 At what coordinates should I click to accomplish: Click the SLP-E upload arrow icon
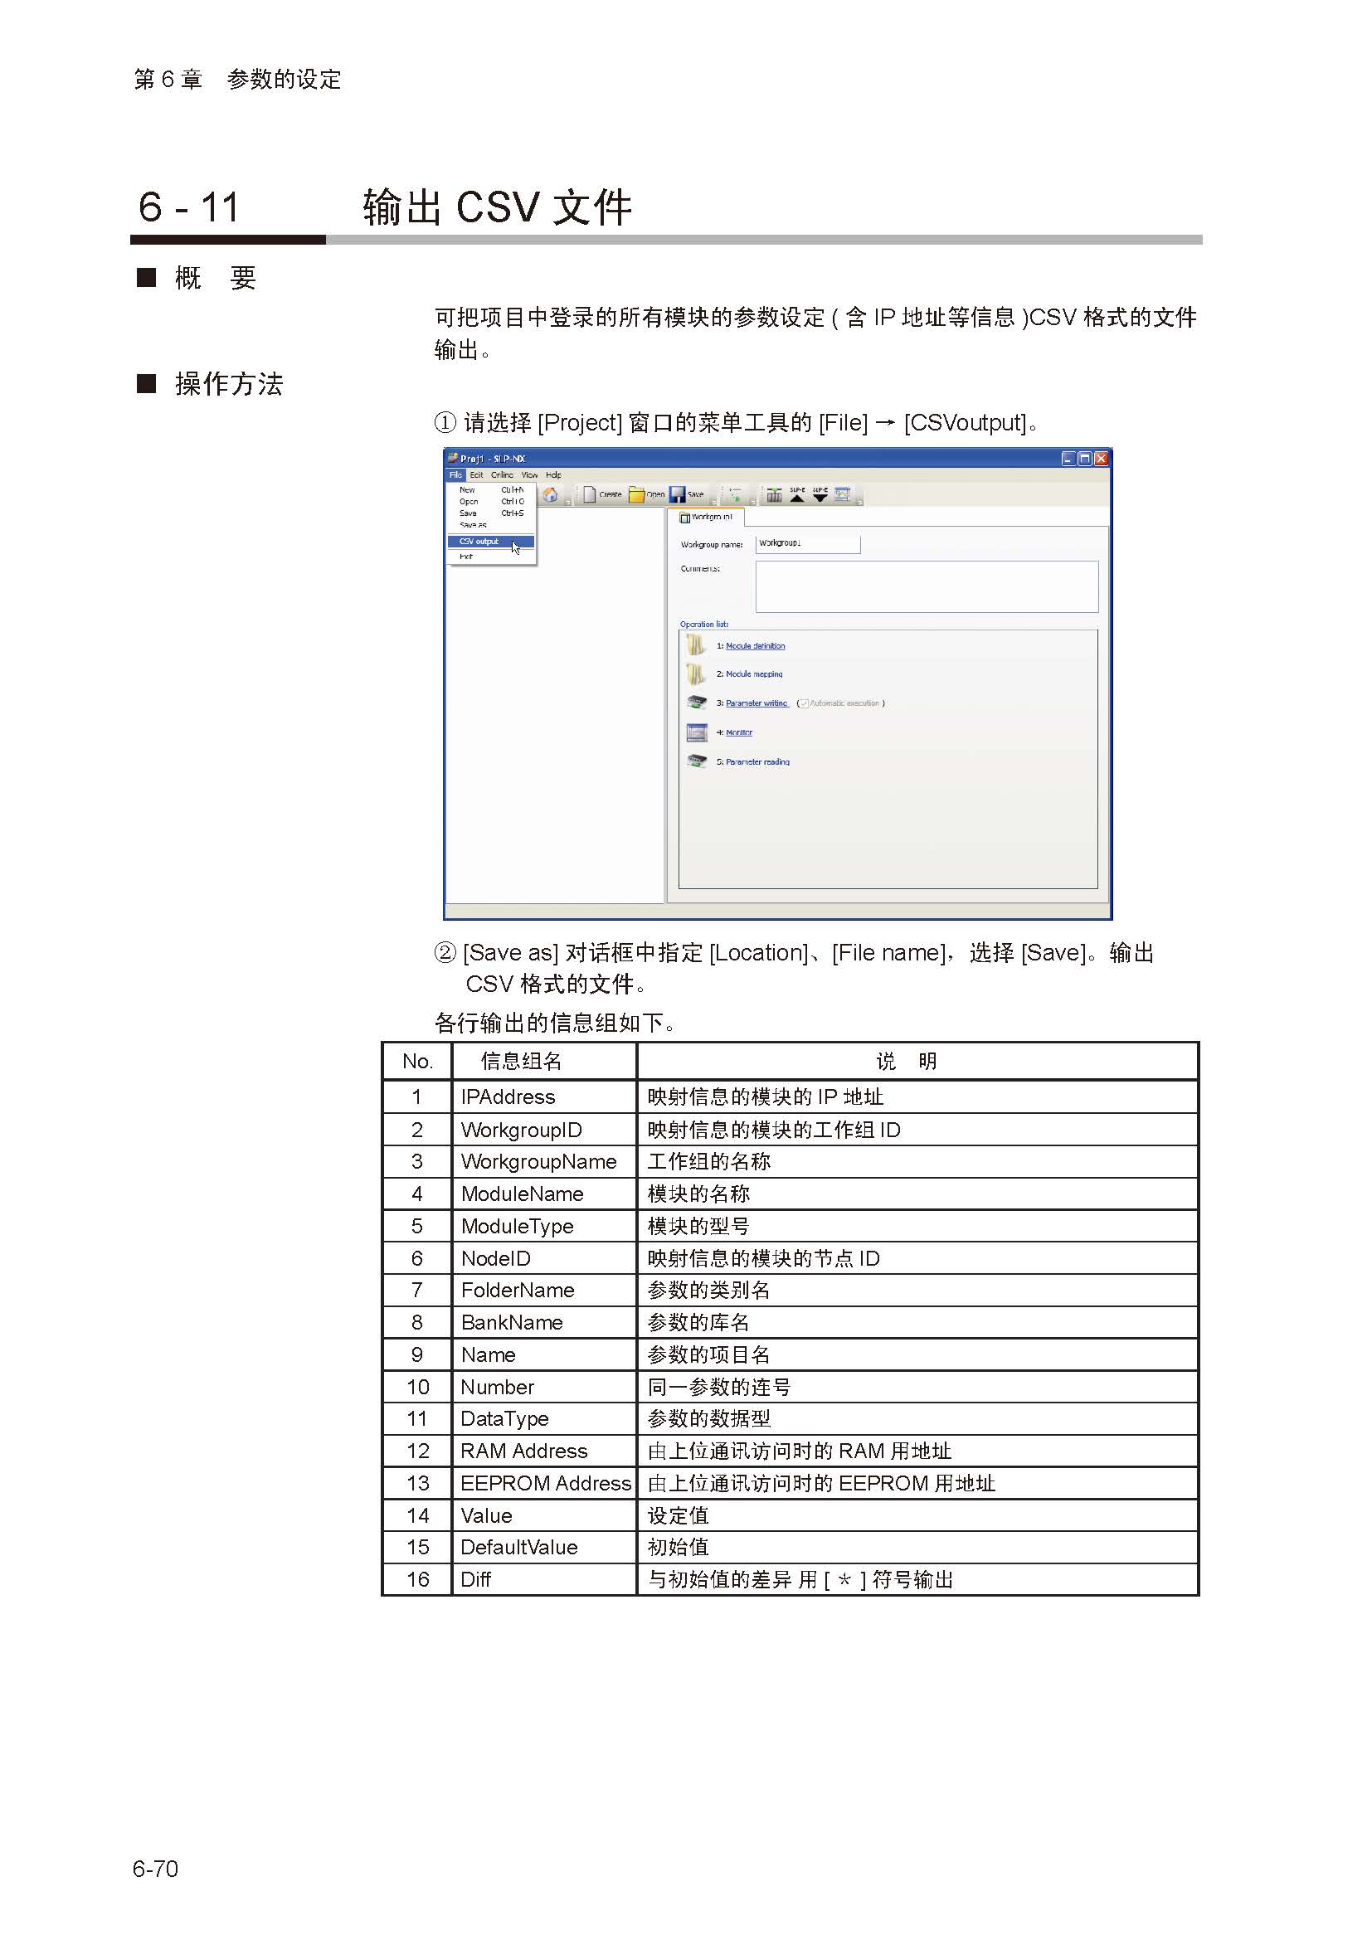click(x=796, y=494)
